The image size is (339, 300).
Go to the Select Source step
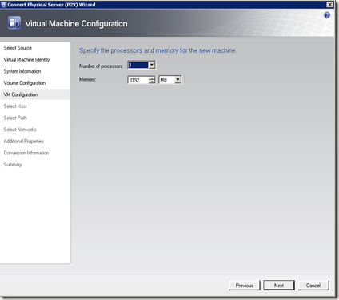18,48
